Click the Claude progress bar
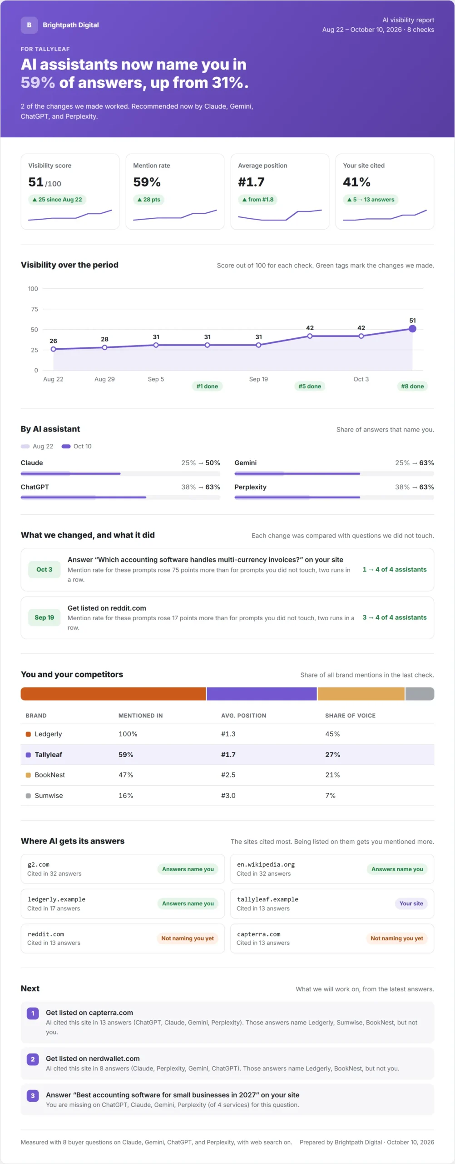 [120, 474]
